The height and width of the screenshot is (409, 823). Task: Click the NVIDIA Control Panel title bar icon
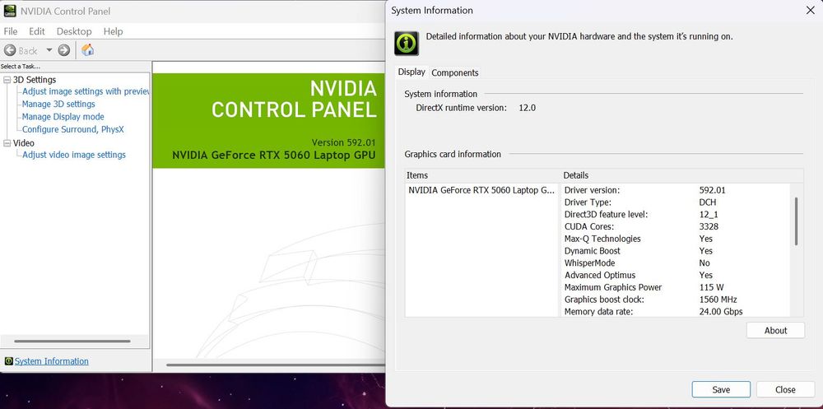[x=9, y=11]
